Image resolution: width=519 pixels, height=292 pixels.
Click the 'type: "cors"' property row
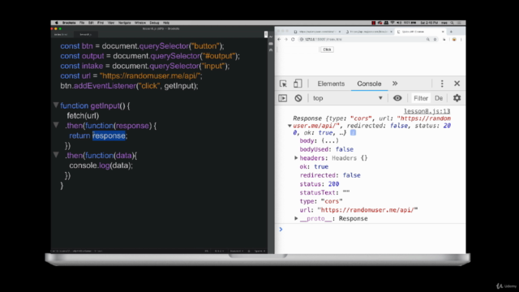[321, 201]
